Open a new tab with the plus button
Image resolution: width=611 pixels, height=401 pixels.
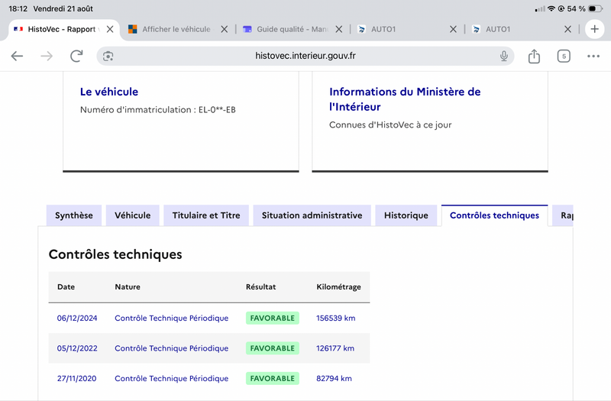pyautogui.click(x=595, y=29)
